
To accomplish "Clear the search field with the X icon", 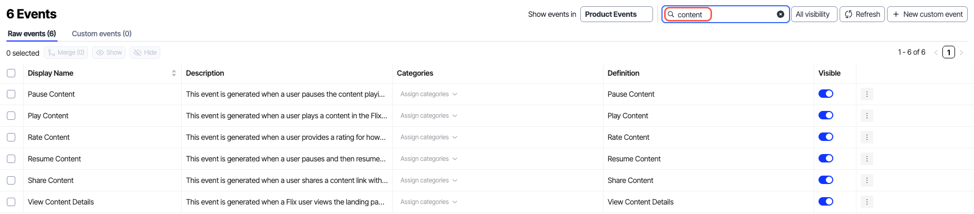I will (781, 14).
